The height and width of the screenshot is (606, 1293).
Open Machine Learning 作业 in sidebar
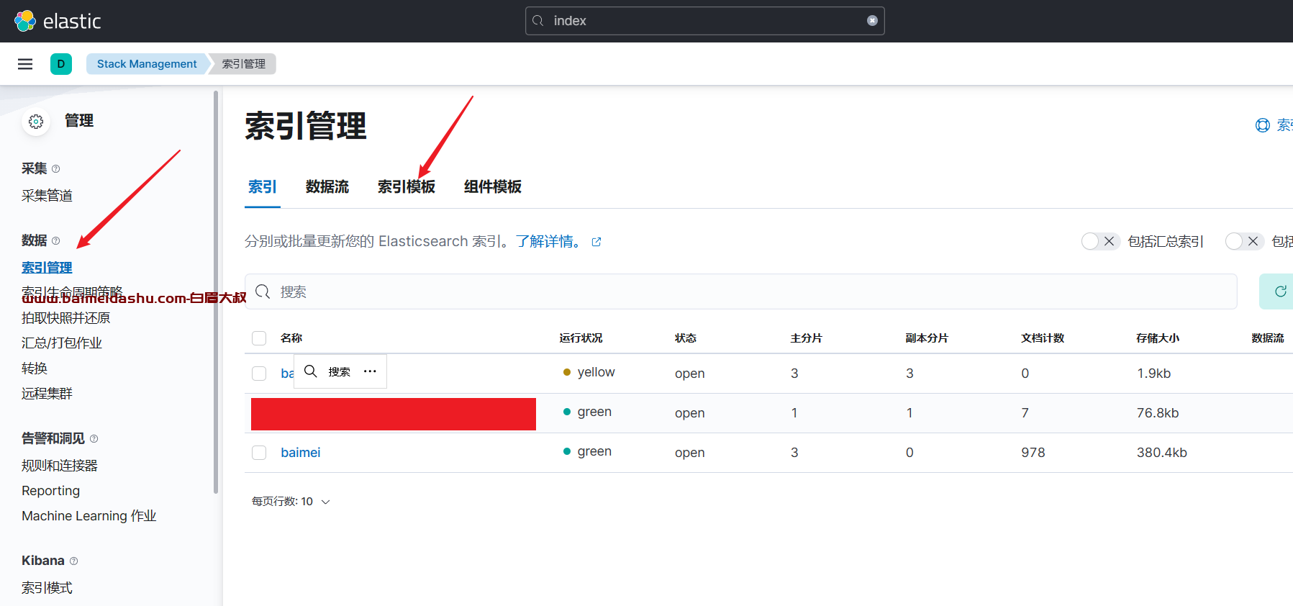[89, 516]
